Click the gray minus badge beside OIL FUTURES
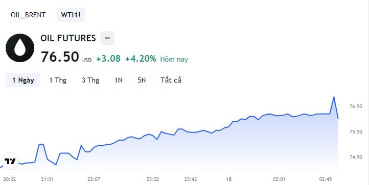Screen dimensions: 369x185 pyautogui.click(x=107, y=38)
